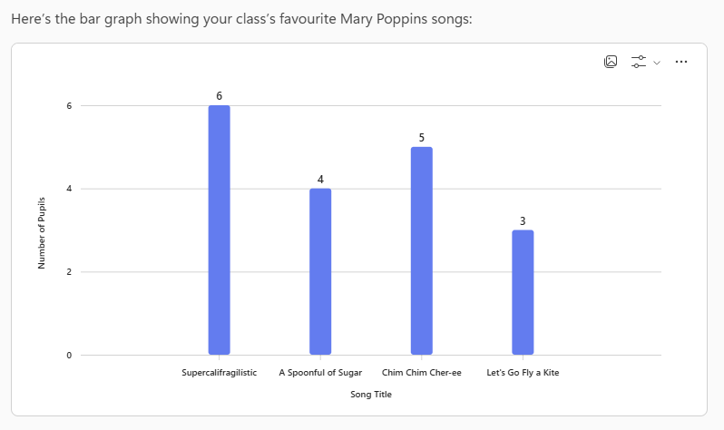Click the bar graph intro text above chart
The width and height of the screenshot is (724, 430).
pos(241,18)
